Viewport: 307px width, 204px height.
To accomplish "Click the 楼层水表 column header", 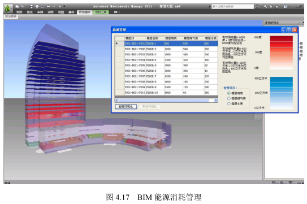I will (x=211, y=38).
